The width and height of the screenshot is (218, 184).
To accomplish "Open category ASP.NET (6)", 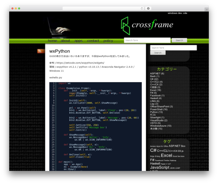I will point(157,74).
